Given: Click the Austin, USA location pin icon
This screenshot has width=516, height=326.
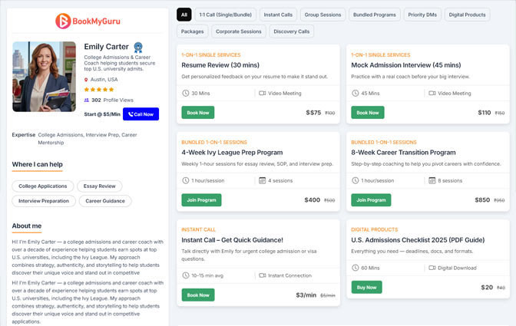Looking at the screenshot, I should point(87,79).
